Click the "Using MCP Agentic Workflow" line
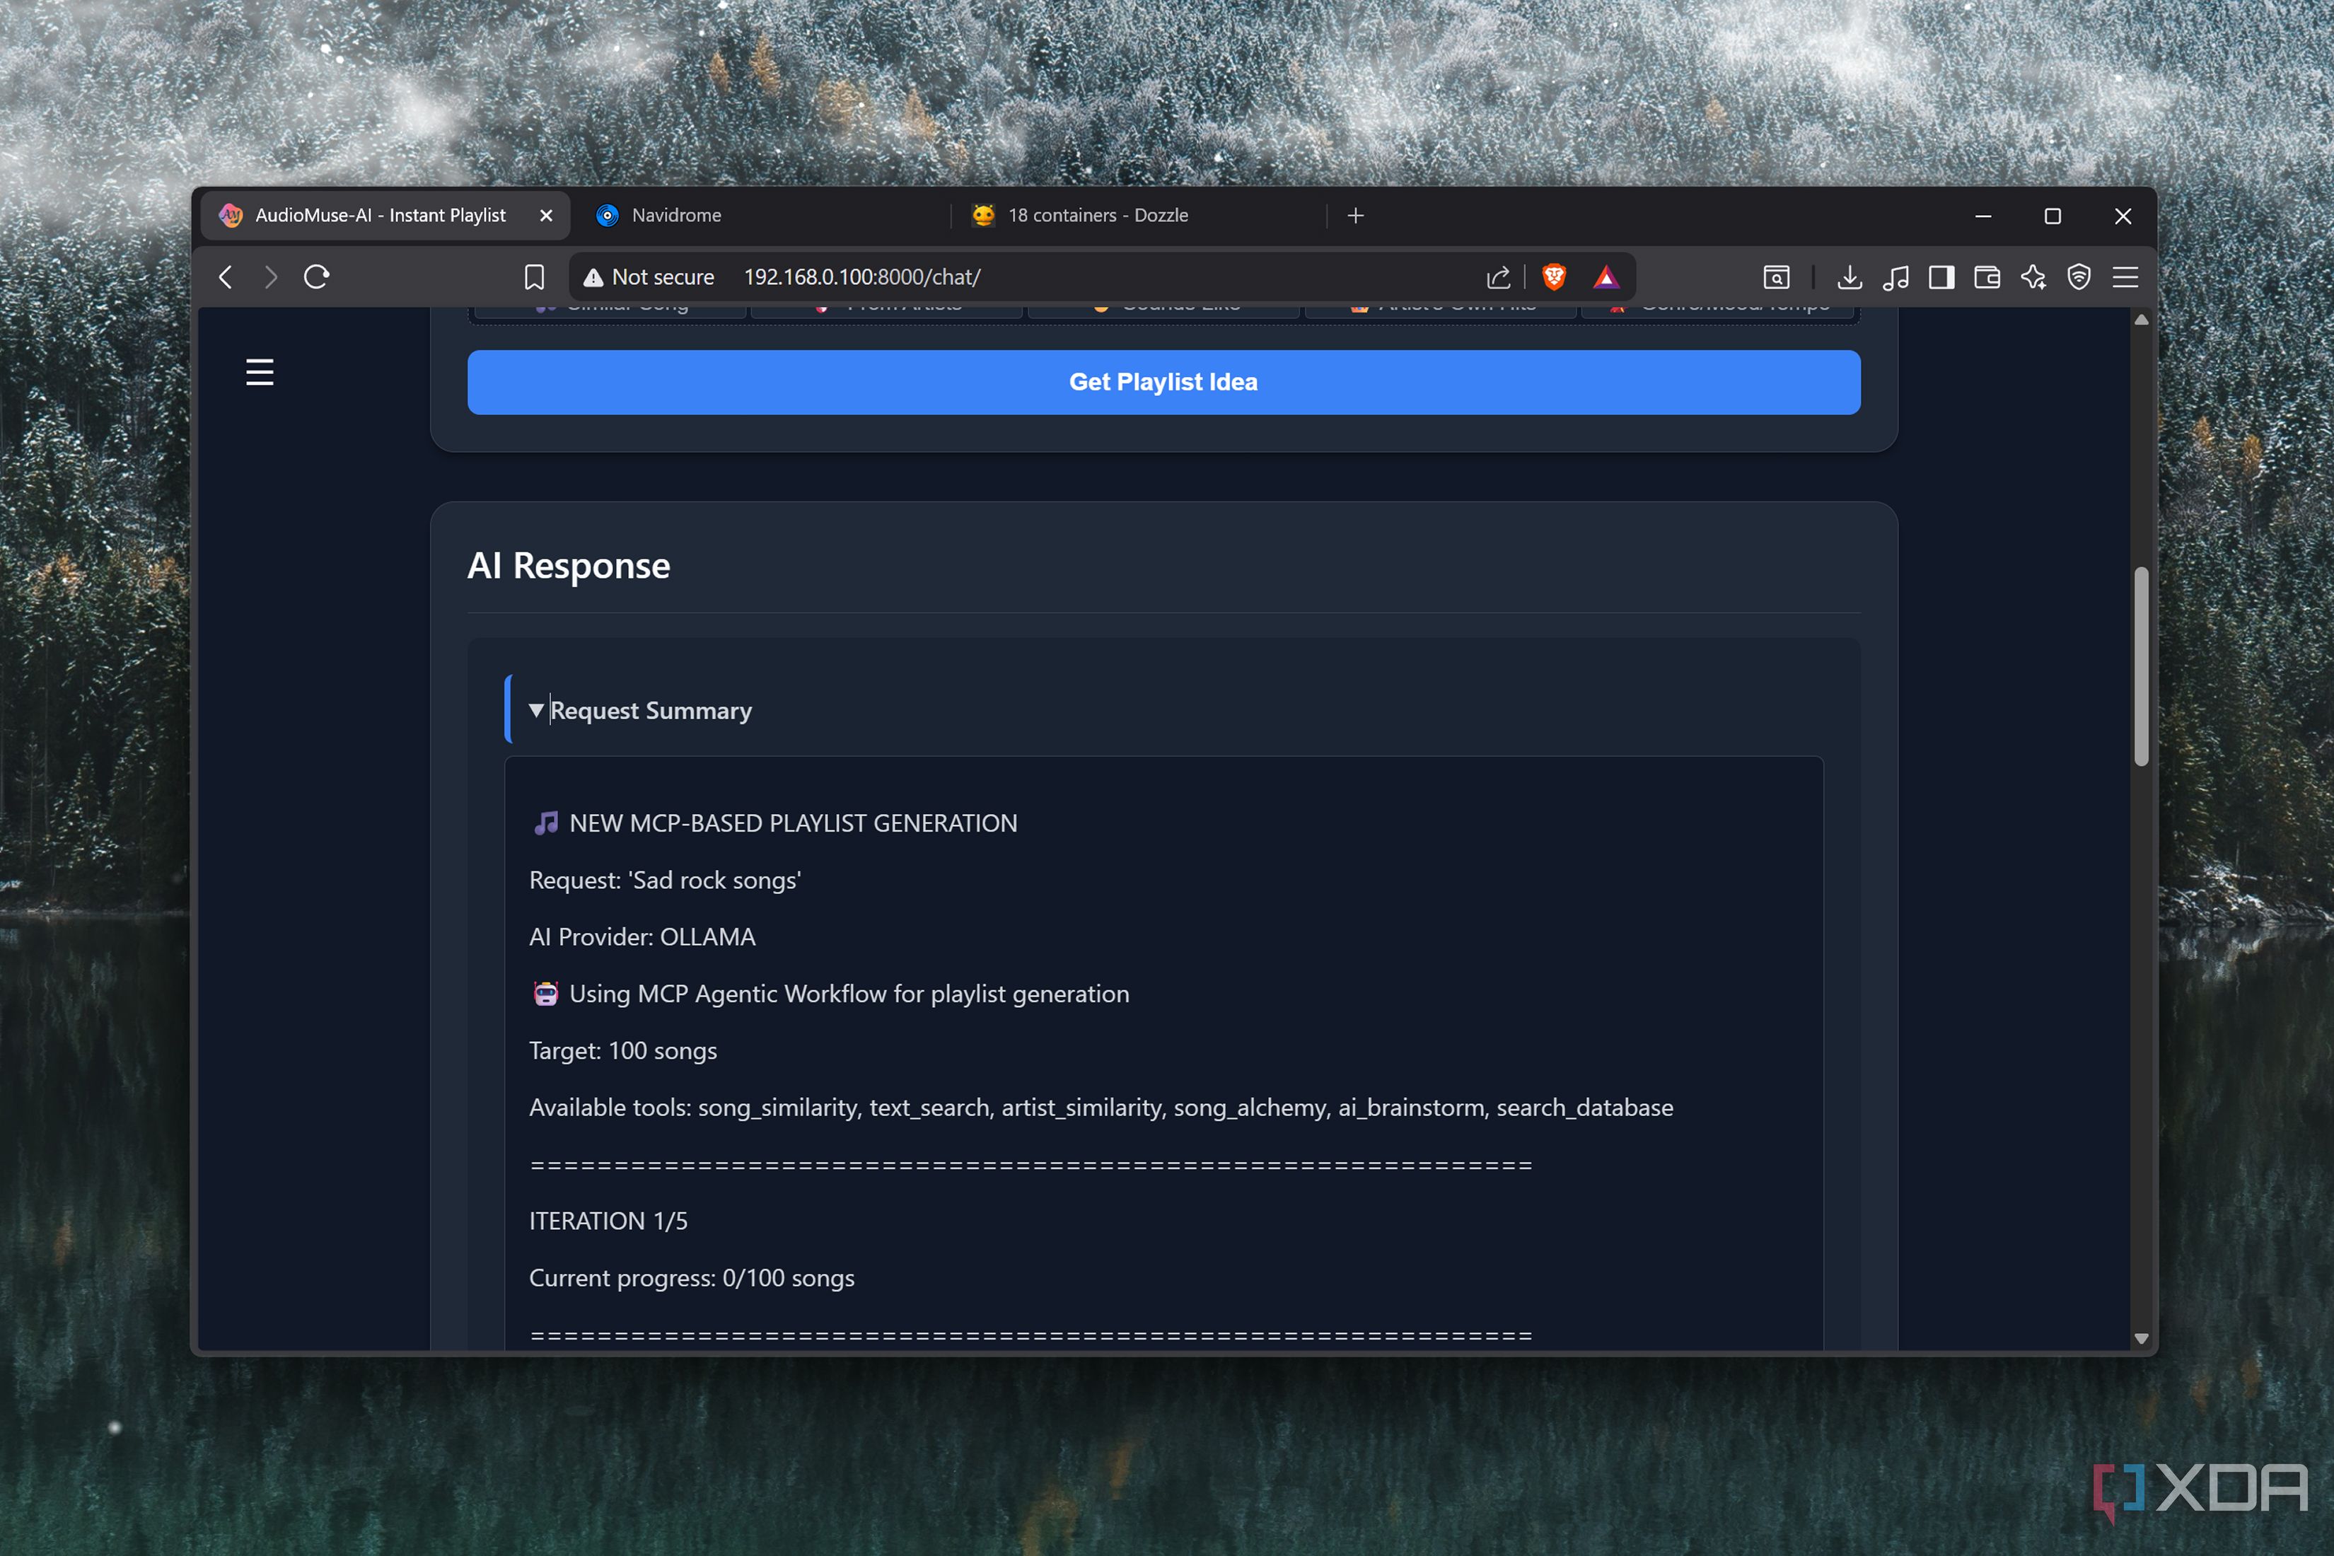The height and width of the screenshot is (1556, 2334). (x=830, y=994)
